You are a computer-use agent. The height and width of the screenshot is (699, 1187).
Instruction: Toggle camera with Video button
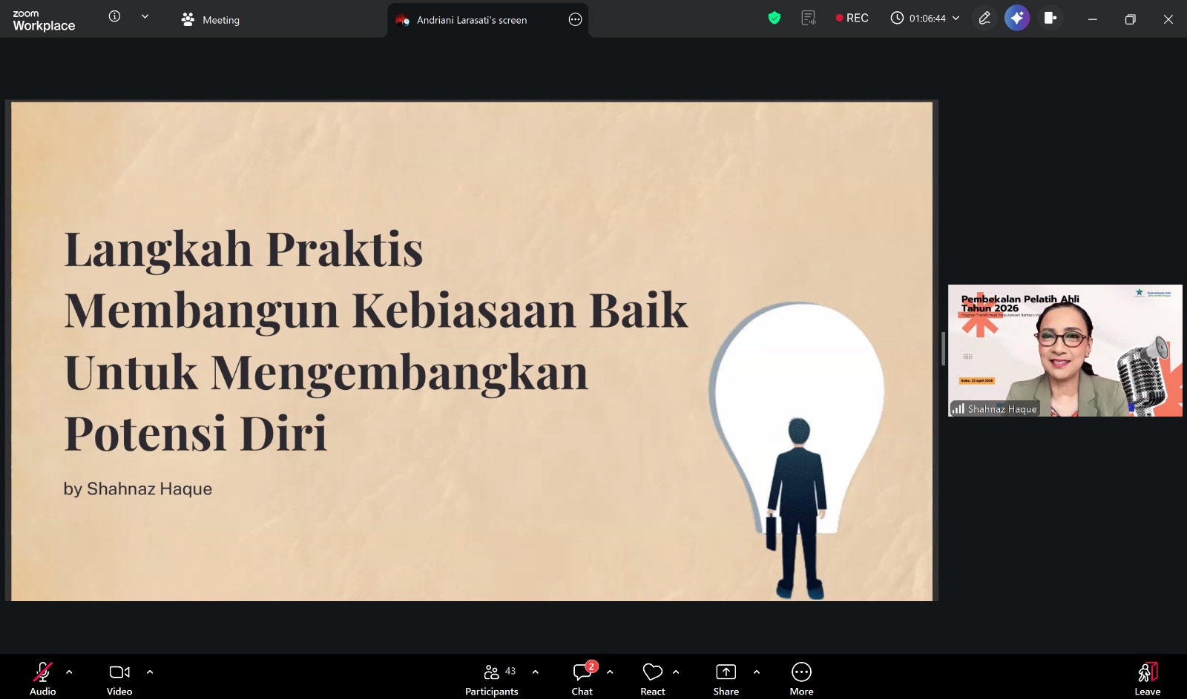point(119,678)
